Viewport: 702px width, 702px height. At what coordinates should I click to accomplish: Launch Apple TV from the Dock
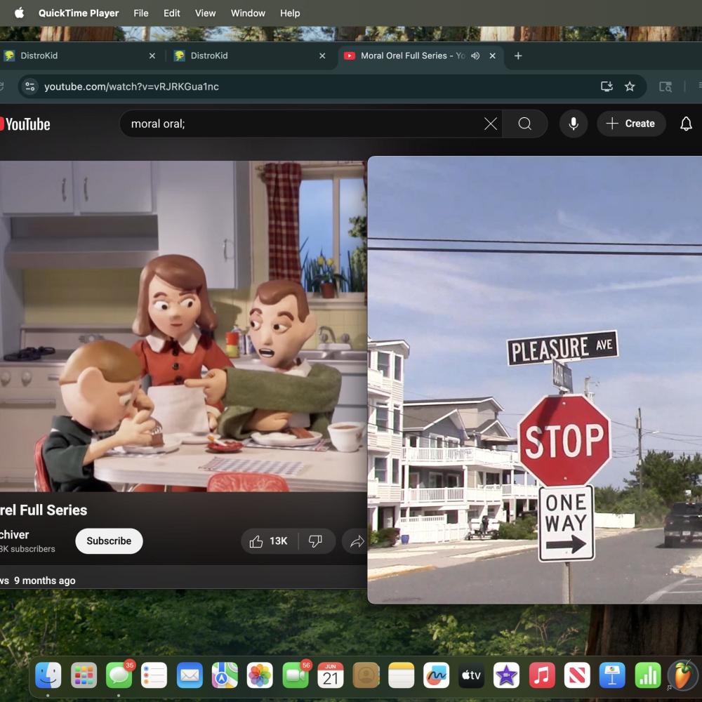[x=472, y=675]
